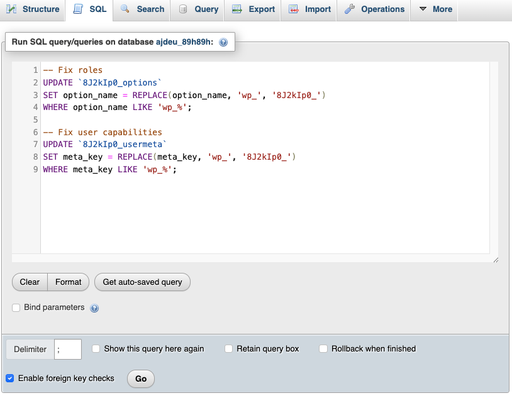Click the '-- Fix roles' comment line
The image size is (512, 398).
click(73, 70)
